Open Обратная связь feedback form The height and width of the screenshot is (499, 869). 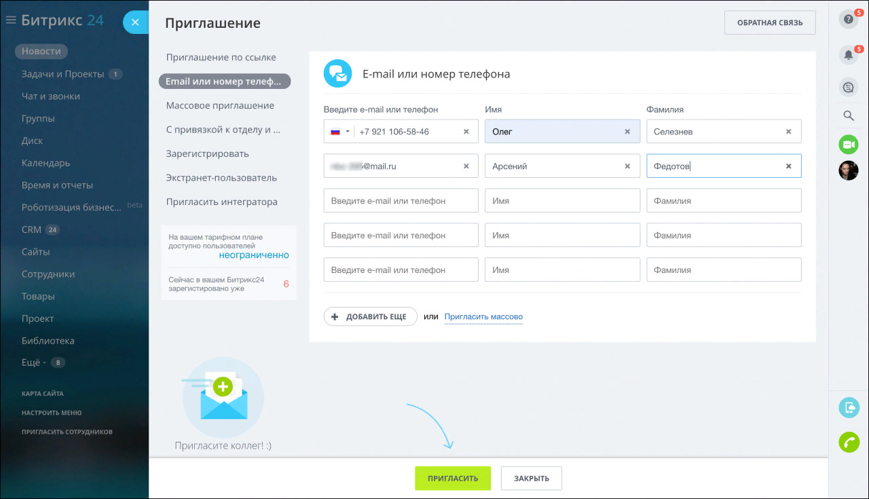tap(769, 22)
